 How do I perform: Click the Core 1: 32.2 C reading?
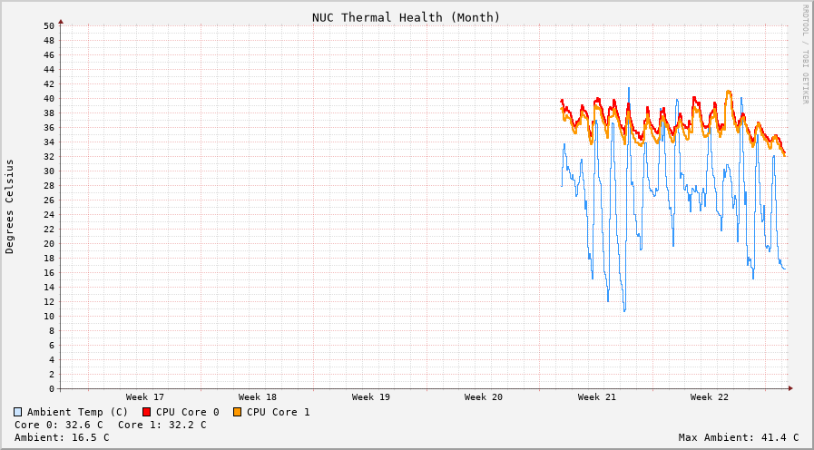pos(162,425)
